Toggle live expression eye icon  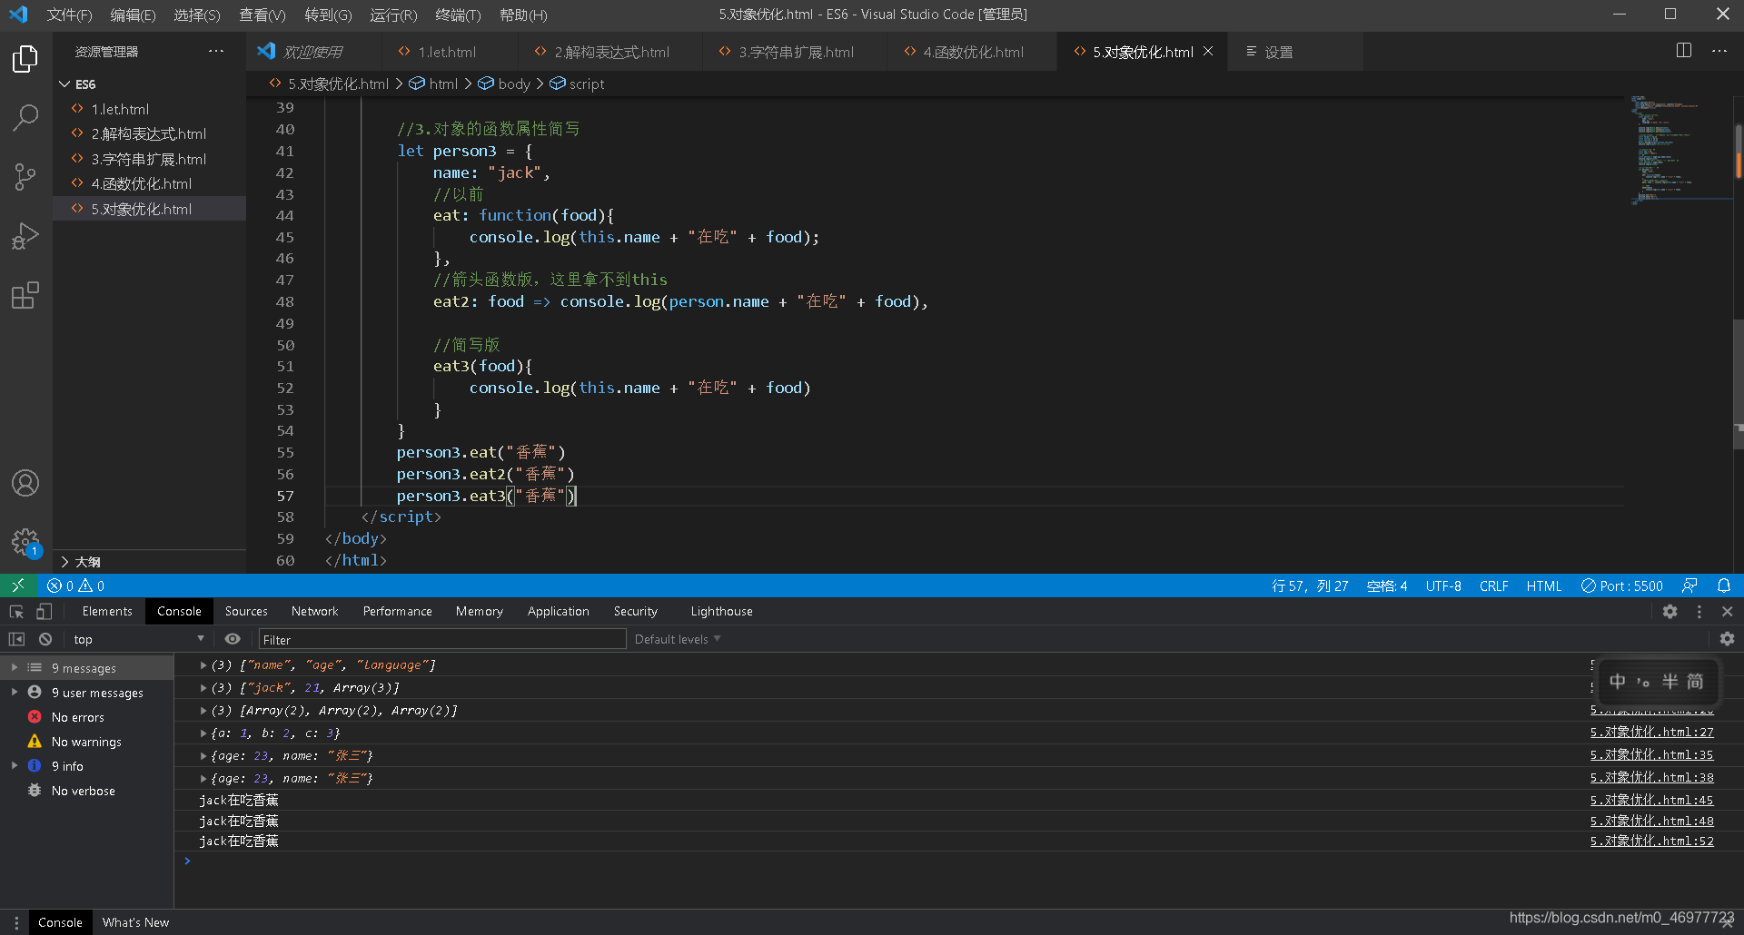pyautogui.click(x=233, y=639)
